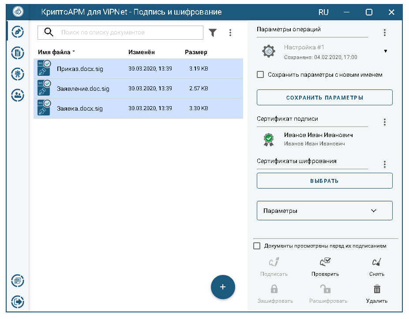Open the Параметры операций three-dot menu
Image resolution: width=409 pixels, height=319 pixels.
point(384,33)
